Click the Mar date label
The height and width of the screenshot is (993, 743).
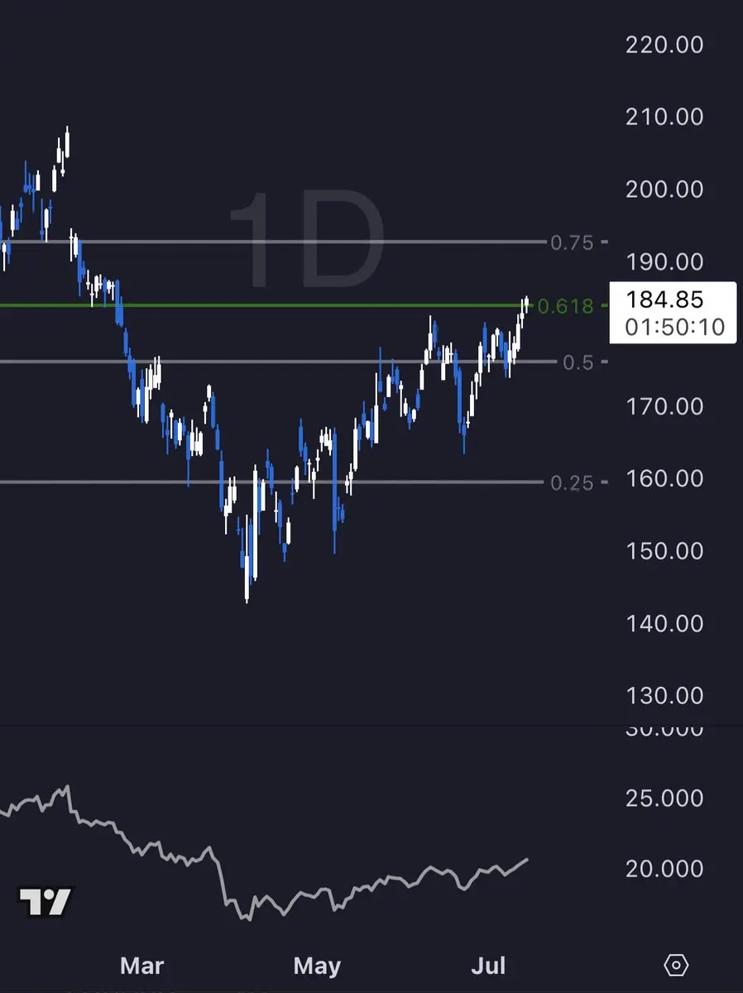coord(141,965)
